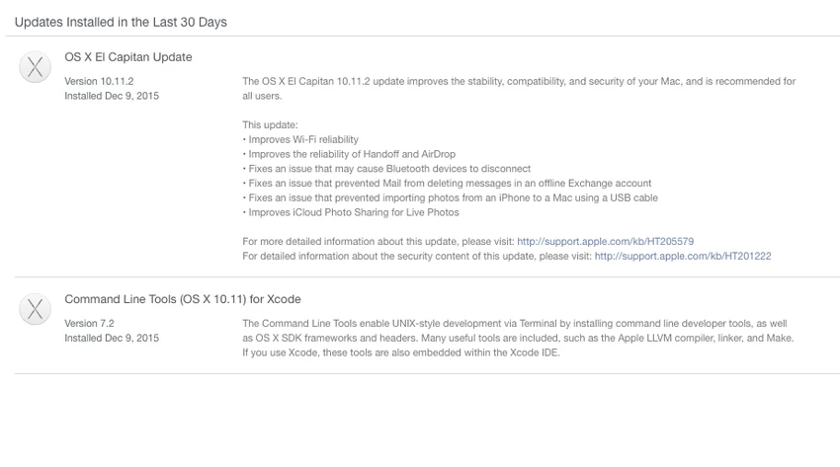Screen dimensions: 840x467
Task: Click the OS X El Capitan Update icon
Action: tap(36, 67)
